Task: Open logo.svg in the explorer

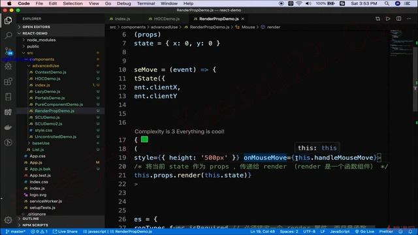Action: pos(38,195)
